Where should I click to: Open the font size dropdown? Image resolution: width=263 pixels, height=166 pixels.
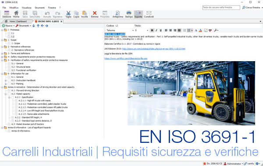point(147,31)
